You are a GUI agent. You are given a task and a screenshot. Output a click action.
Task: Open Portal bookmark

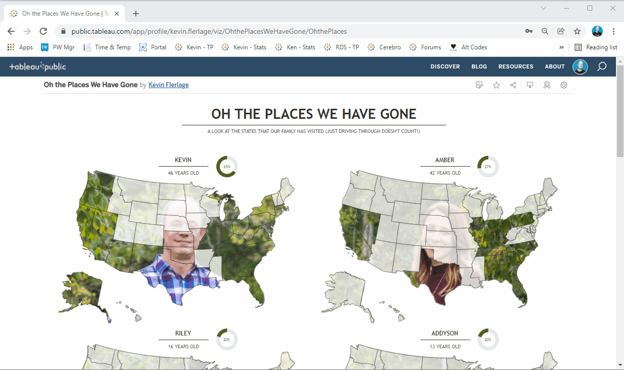pos(152,47)
